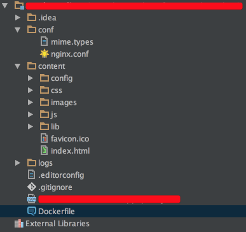This screenshot has height=232, width=246.
Task: Select the favicon.ico file name
Action: (70, 139)
